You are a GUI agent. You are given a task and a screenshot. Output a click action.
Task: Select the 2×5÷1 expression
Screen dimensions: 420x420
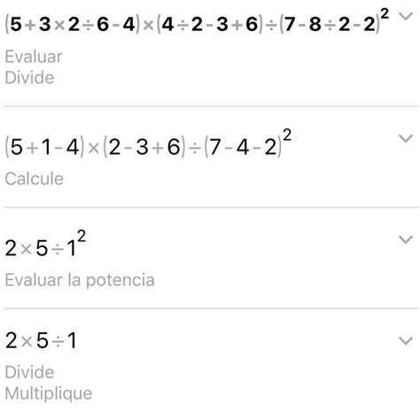41,340
